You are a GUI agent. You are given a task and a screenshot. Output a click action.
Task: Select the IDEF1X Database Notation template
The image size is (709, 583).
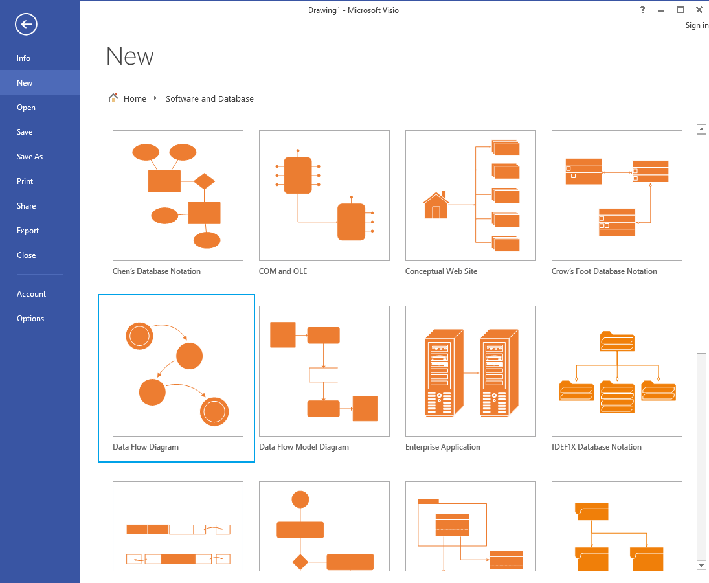point(617,371)
